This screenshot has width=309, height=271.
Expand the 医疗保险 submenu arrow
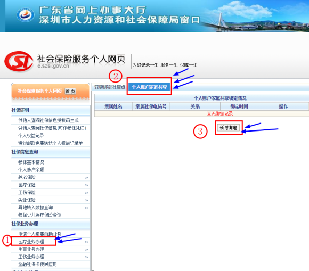tap(86, 185)
